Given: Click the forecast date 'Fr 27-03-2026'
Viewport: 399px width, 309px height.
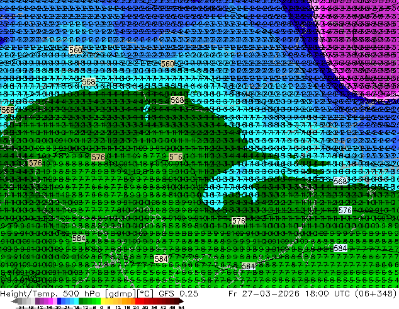Looking at the screenshot, I should tap(264, 293).
